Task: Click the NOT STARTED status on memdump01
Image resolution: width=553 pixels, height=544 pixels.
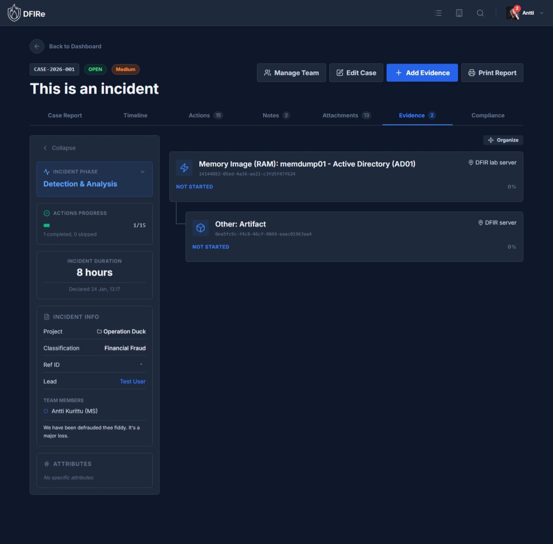Action: click(194, 186)
